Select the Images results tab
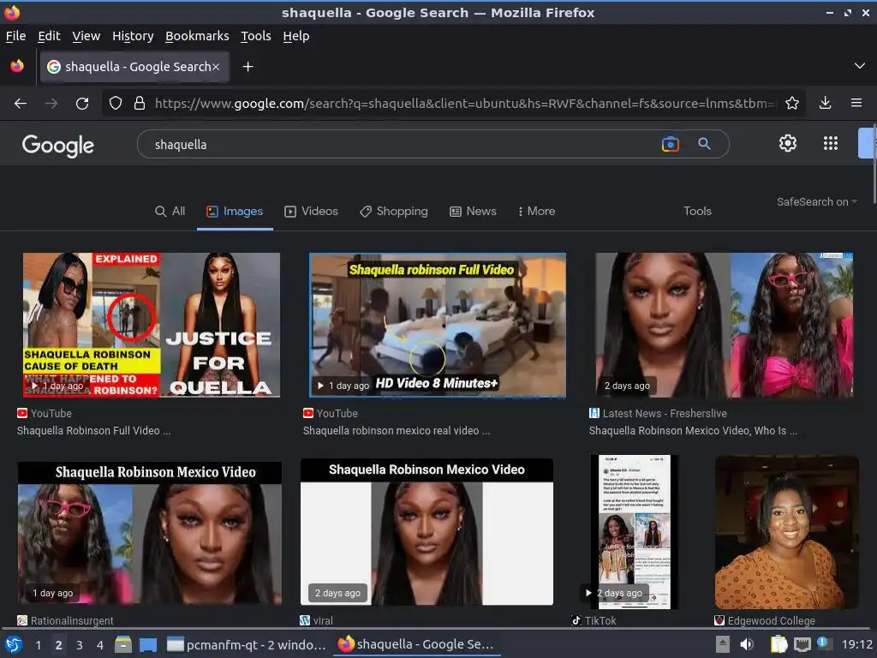The height and width of the screenshot is (658, 877). click(235, 211)
